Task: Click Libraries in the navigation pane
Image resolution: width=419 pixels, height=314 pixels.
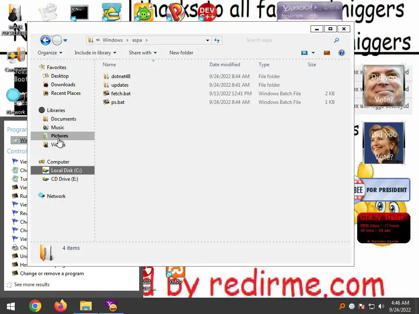Action: pyautogui.click(x=56, y=110)
